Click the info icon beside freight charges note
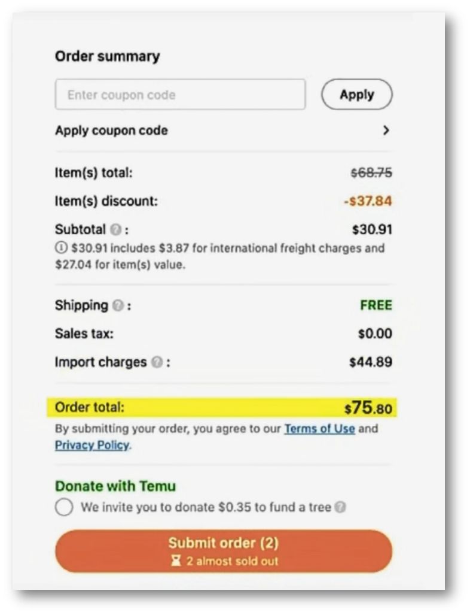 (59, 247)
